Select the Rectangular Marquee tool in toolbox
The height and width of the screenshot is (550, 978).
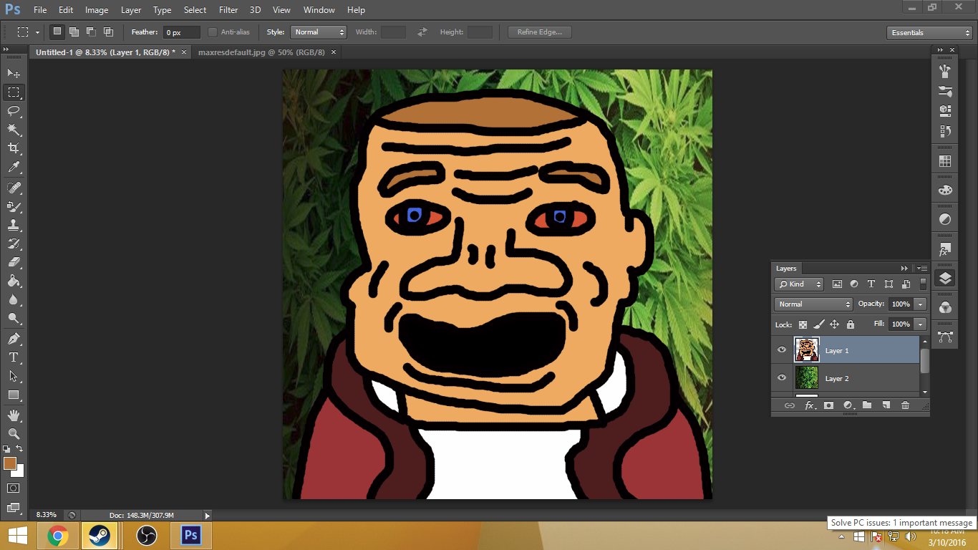click(14, 92)
